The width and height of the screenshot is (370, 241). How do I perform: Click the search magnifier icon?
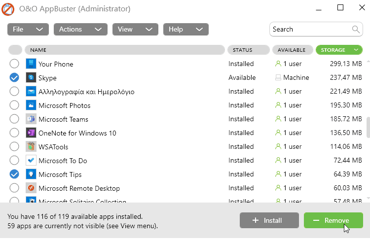pyautogui.click(x=356, y=29)
